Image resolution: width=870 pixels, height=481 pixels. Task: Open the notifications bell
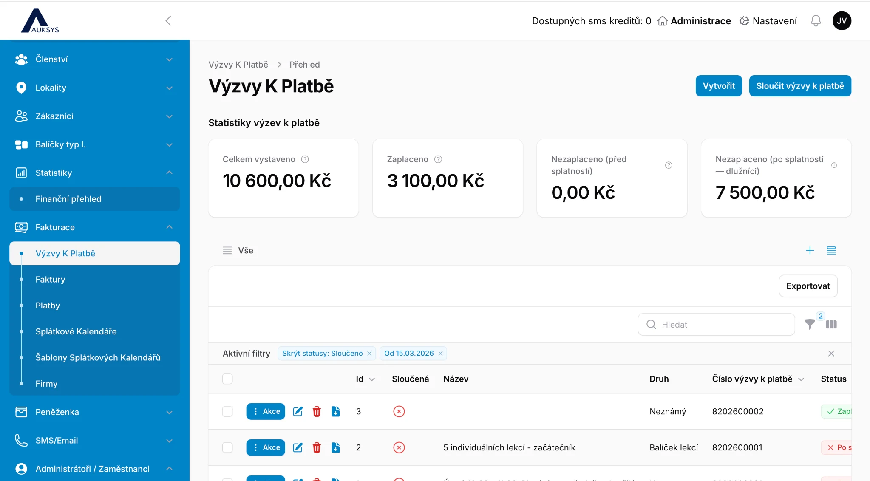tap(816, 21)
